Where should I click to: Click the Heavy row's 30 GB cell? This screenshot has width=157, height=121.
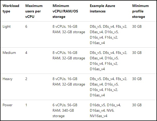[x=137, y=79]
